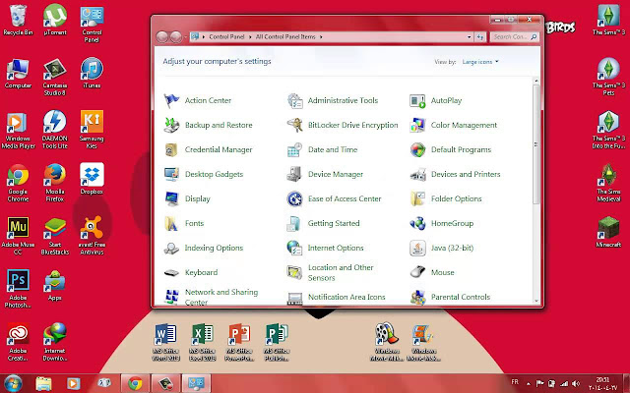
Task: Open the Mouse icon
Action: [417, 272]
